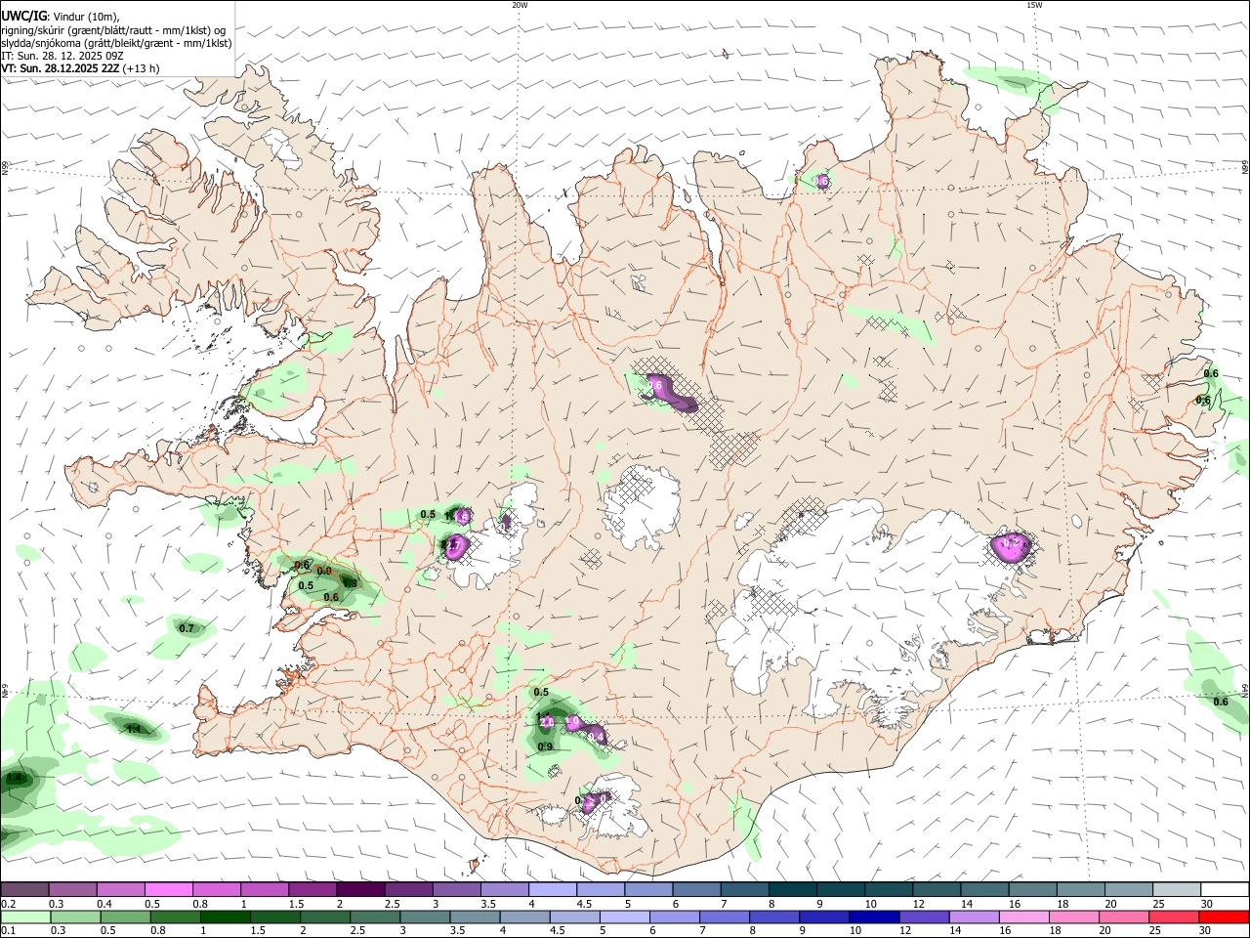Click the purple snow patch on eastern Vatnajökull
This screenshot has width=1250, height=938.
tap(1011, 547)
